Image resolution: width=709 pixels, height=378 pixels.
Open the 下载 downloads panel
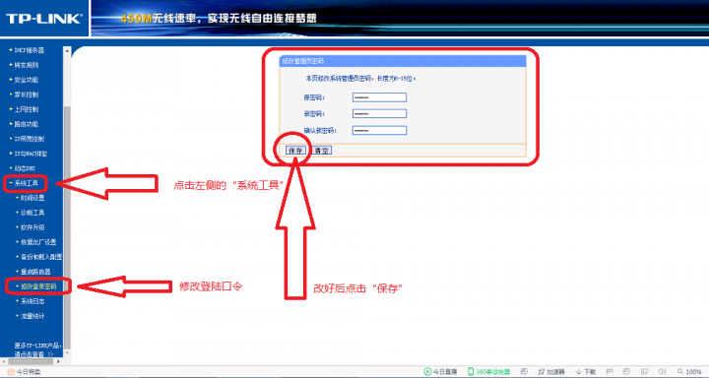(x=585, y=372)
